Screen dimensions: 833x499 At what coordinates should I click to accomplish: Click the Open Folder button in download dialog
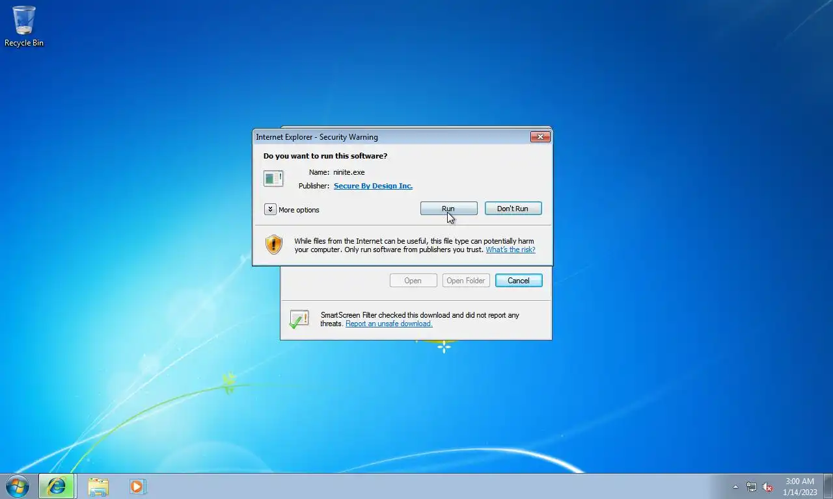pyautogui.click(x=466, y=281)
